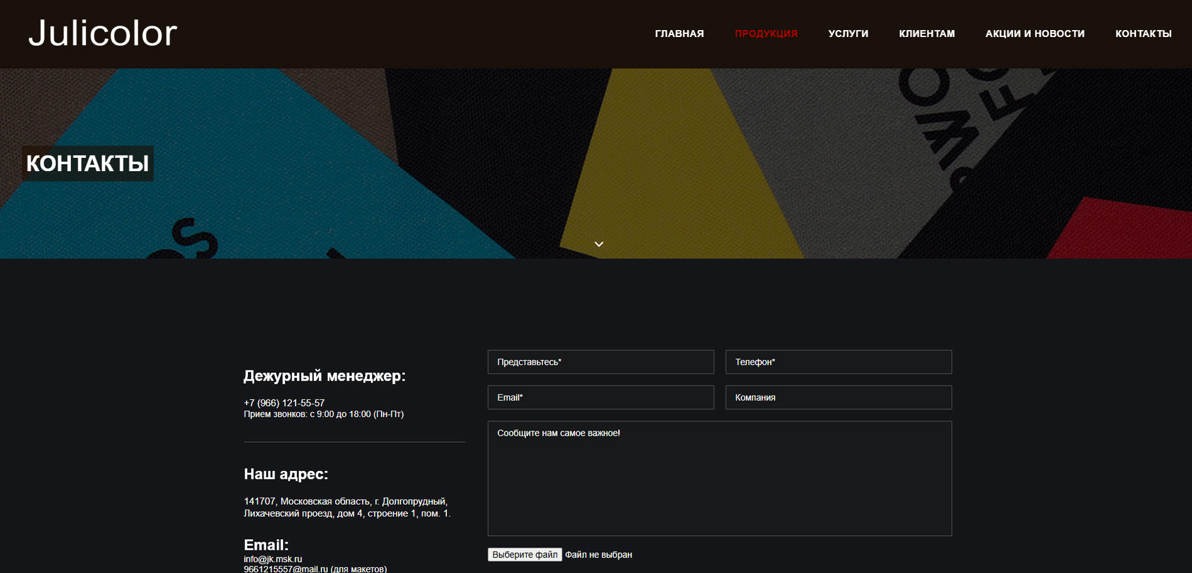The width and height of the screenshot is (1192, 573).
Task: Click the Долгопрудный postal address text
Action: tap(346, 507)
